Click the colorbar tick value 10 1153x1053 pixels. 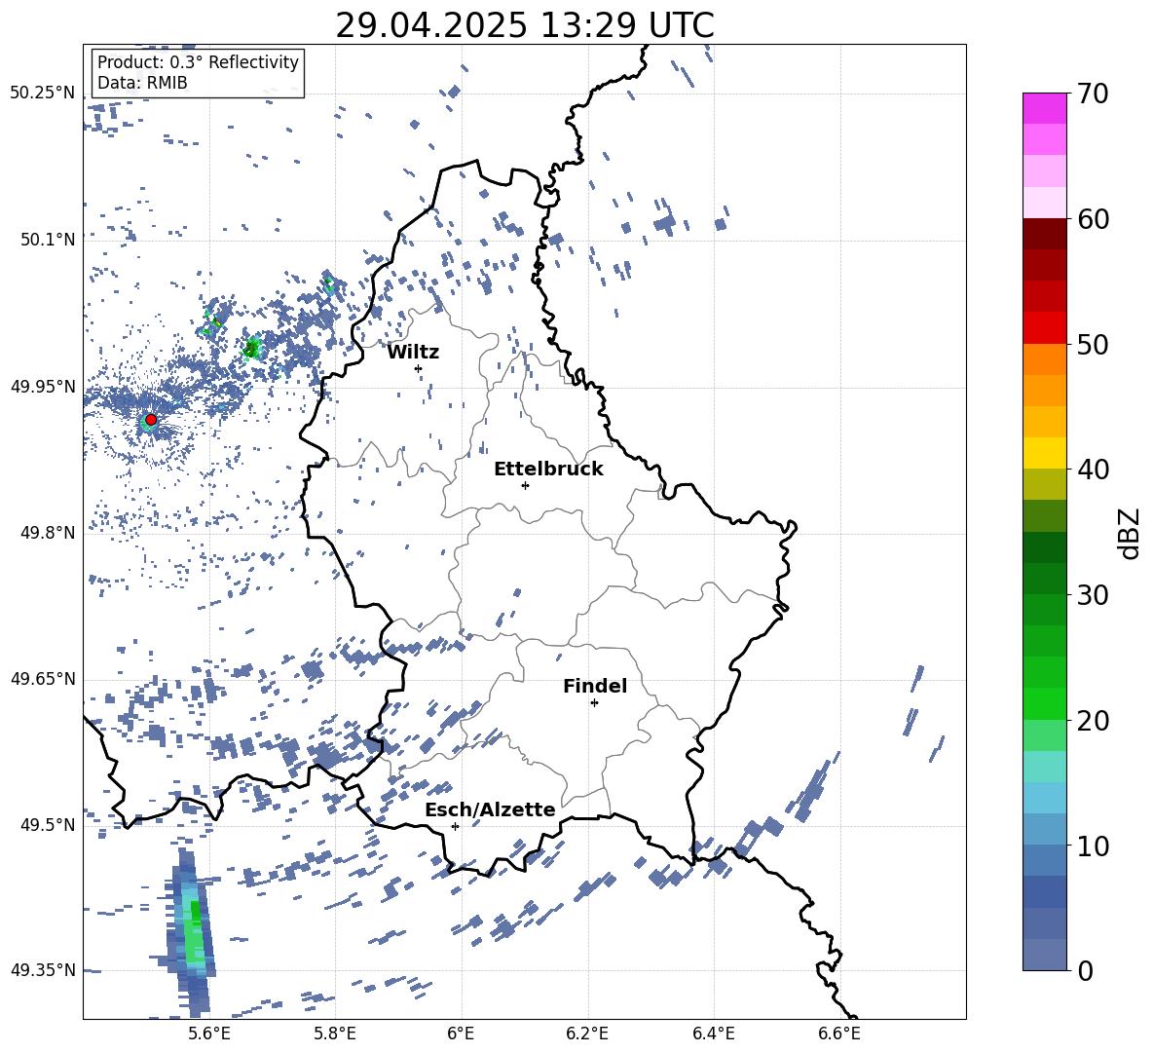tap(1093, 846)
